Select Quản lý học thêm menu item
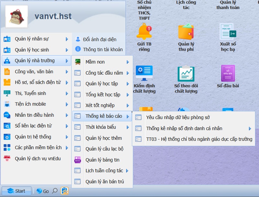Viewport: 259px width, 197px height. point(102,138)
